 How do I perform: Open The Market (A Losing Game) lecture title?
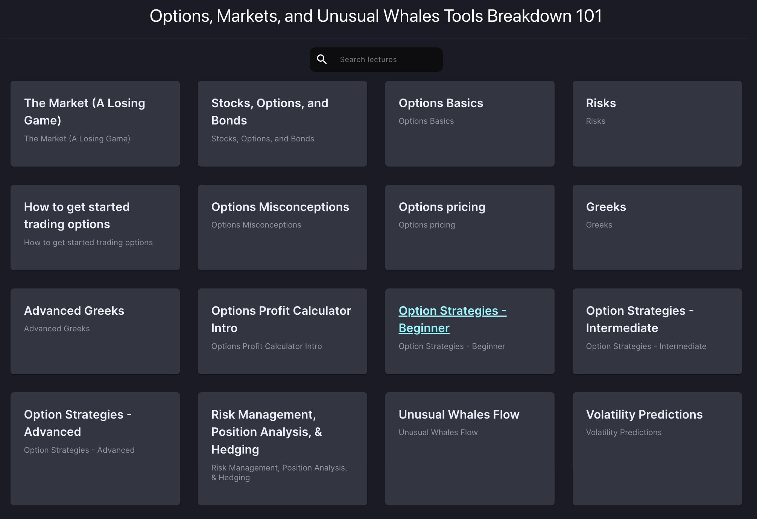tap(85, 112)
